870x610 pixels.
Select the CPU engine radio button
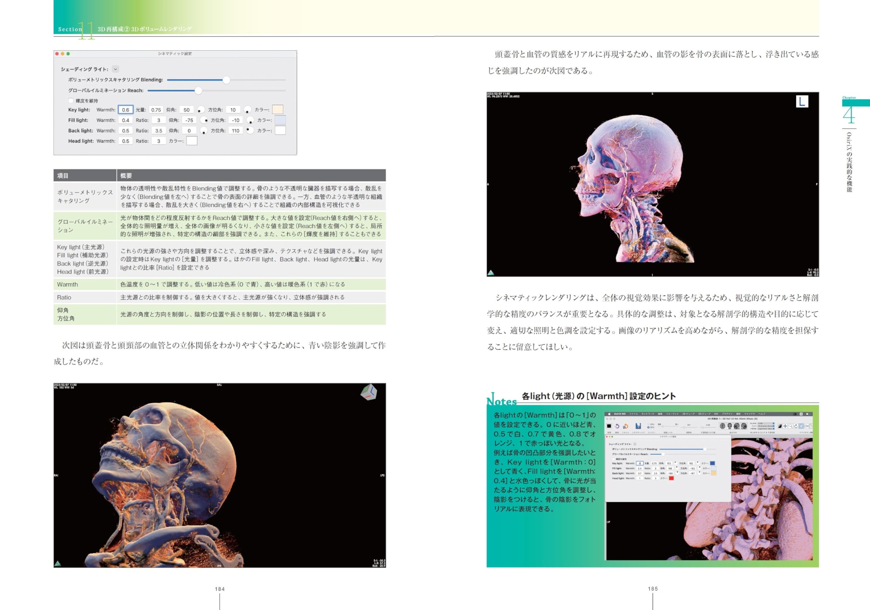point(649,425)
